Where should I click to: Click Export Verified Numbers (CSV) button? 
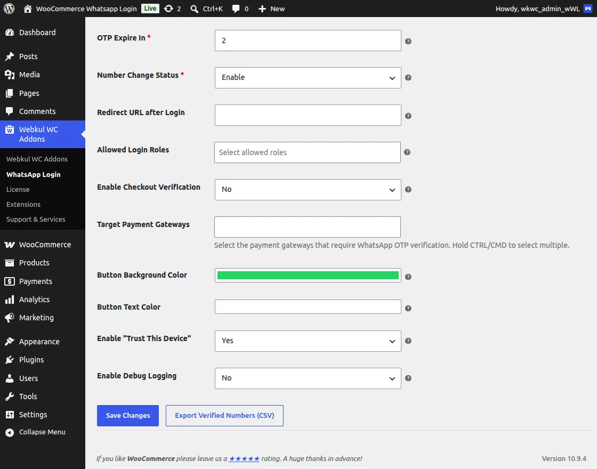[224, 416]
